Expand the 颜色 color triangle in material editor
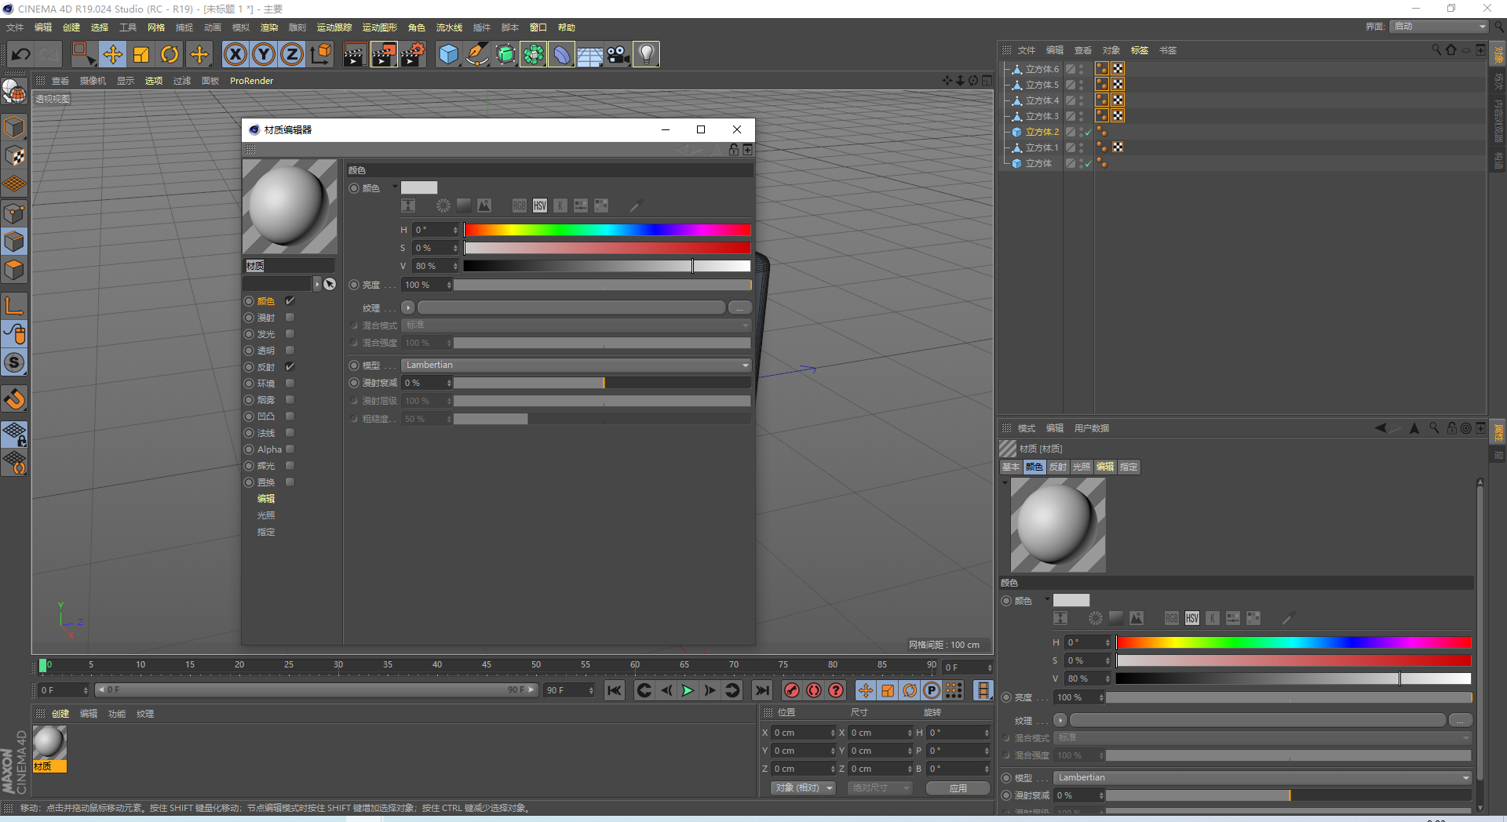This screenshot has height=822, width=1507. tap(395, 187)
